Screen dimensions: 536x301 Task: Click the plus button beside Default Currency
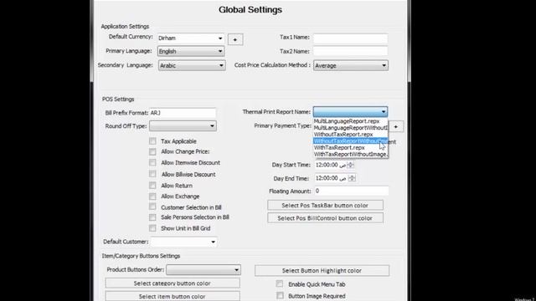pyautogui.click(x=235, y=39)
